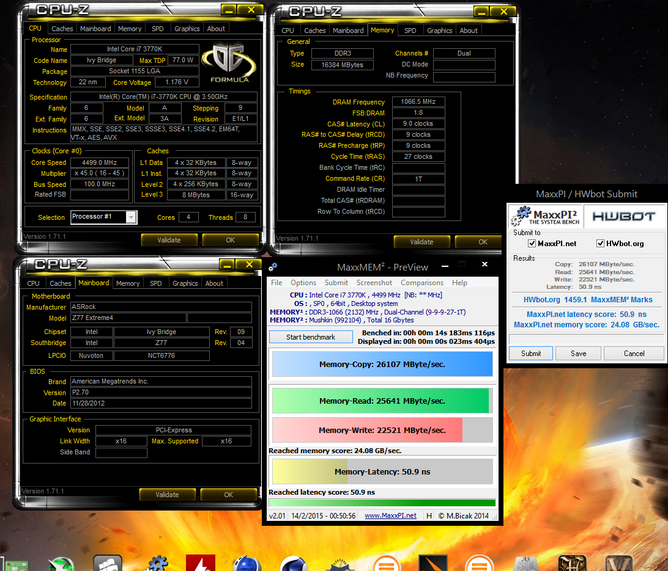Open the File menu in MaxxMEM²

click(x=276, y=283)
